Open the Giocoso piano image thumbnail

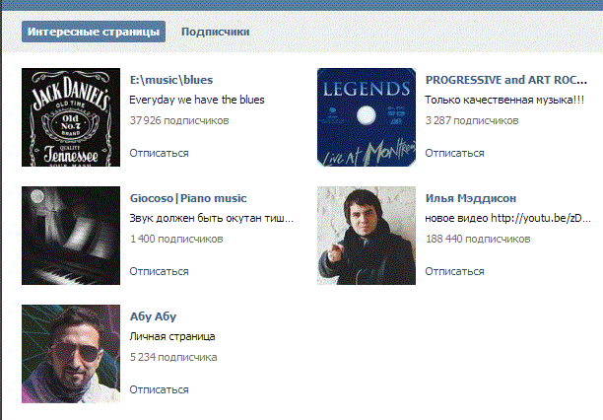71,236
